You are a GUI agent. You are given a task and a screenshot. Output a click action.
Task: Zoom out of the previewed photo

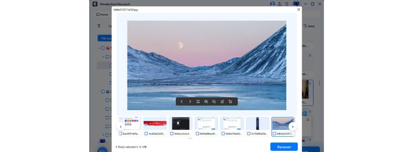pyautogui.click(x=214, y=102)
